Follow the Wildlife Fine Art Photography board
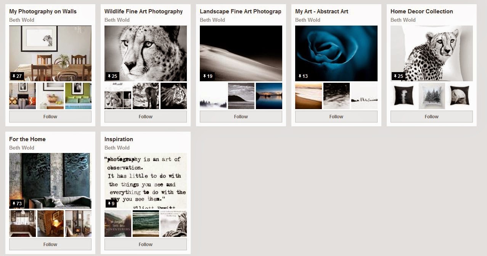This screenshot has width=487, height=256. point(146,117)
